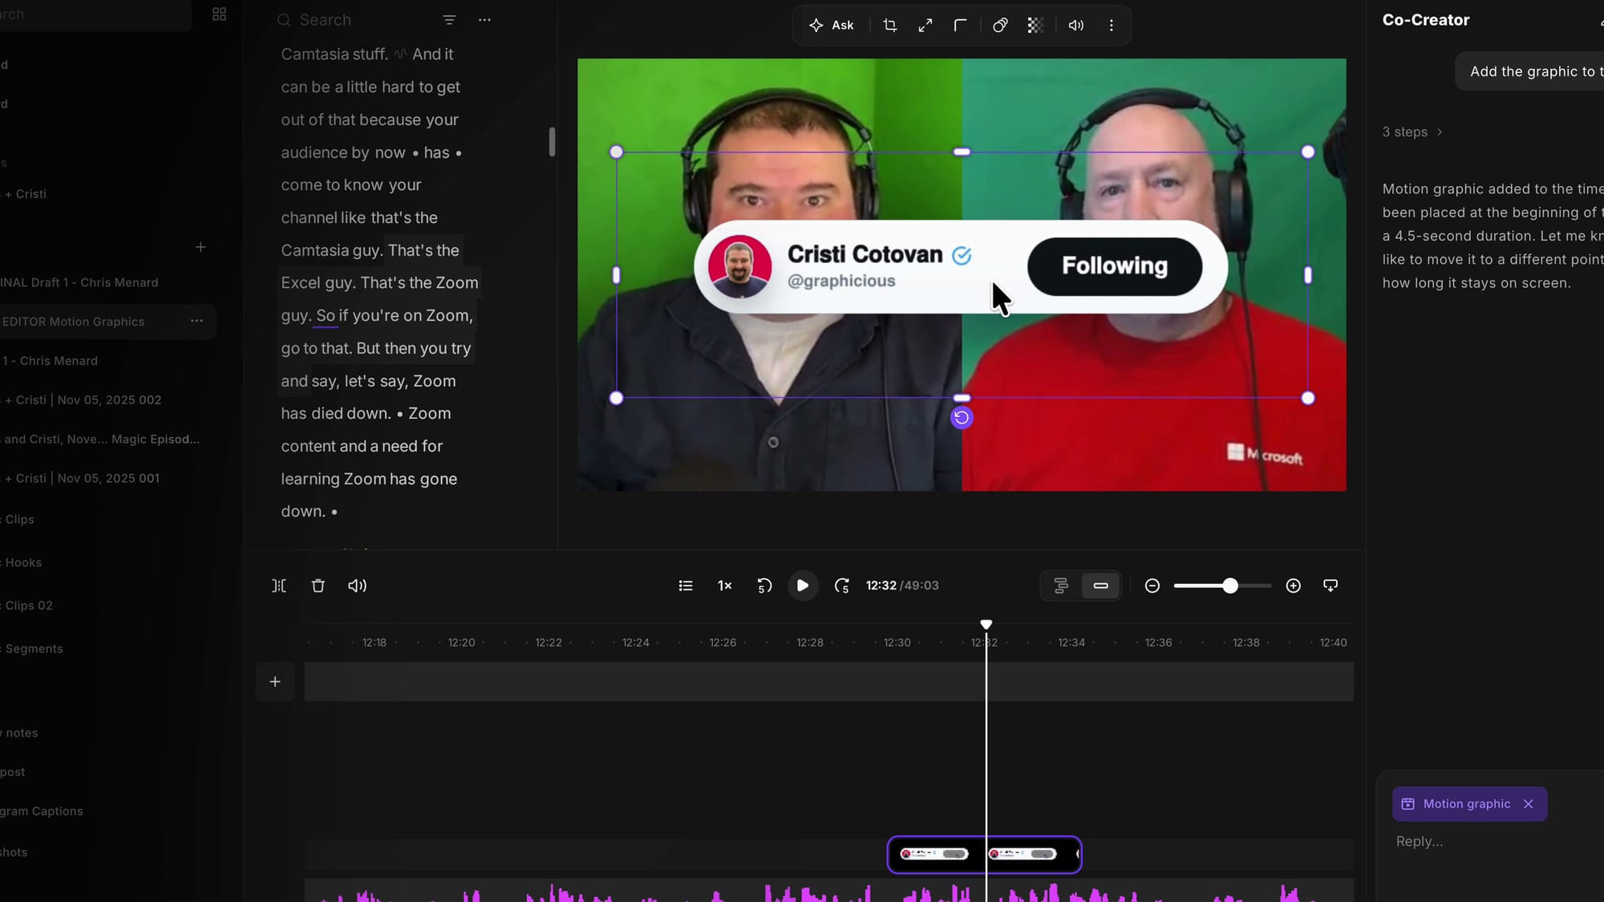The height and width of the screenshot is (902, 1604).
Task: Zoom out timeline with minus icon
Action: [x=1152, y=586]
